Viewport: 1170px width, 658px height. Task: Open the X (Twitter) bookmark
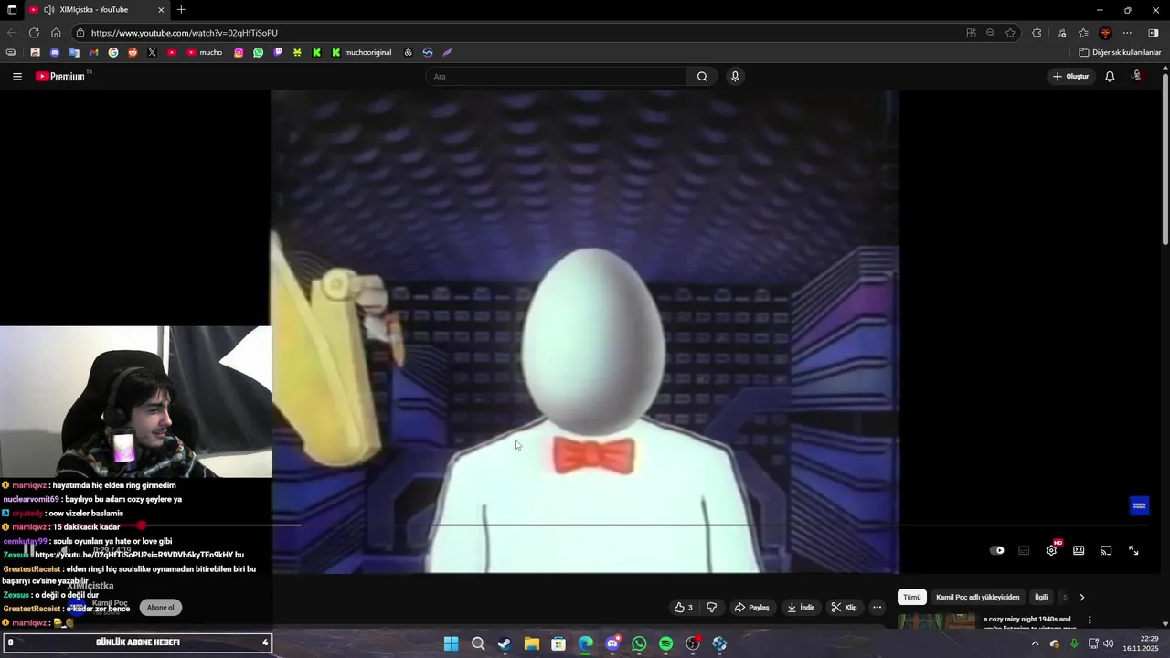point(152,53)
